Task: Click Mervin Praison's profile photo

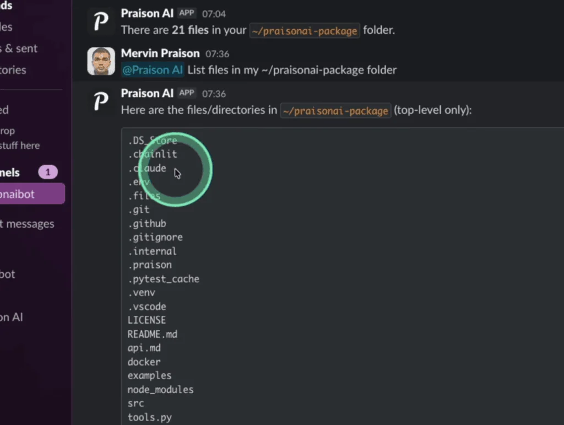Action: click(101, 61)
